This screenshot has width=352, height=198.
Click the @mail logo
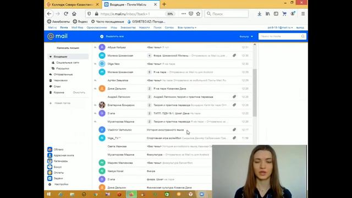click(x=57, y=36)
